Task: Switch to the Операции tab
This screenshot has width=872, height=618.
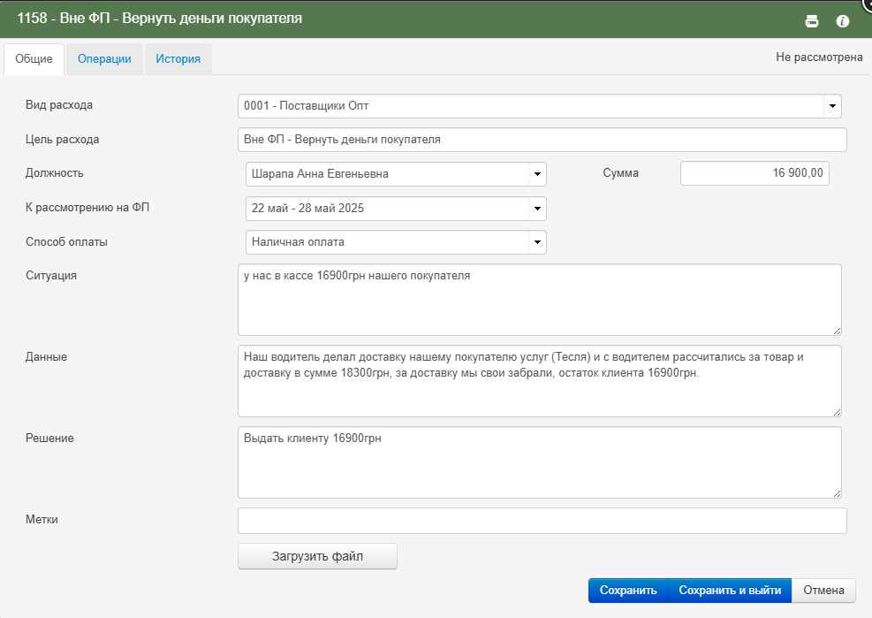Action: pyautogui.click(x=104, y=59)
